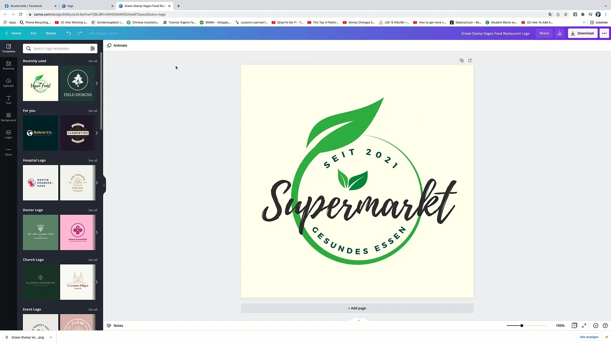
Task: Open insights chart icon in header
Action: (x=559, y=33)
